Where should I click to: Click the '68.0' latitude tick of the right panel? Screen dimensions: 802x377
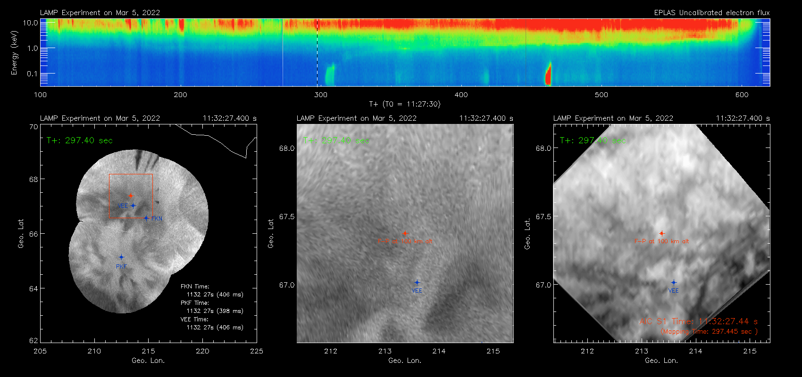click(543, 148)
